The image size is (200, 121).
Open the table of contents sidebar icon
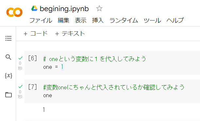[9, 38]
